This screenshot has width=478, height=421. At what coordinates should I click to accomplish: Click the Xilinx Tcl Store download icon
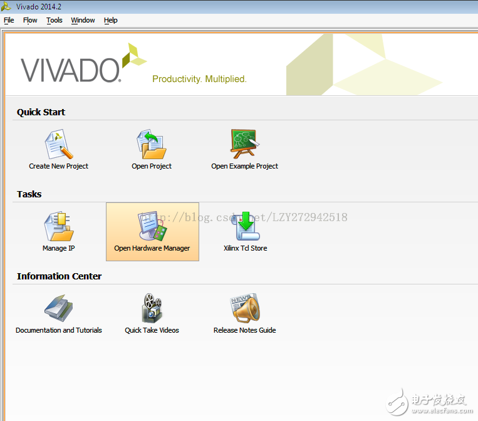[246, 226]
